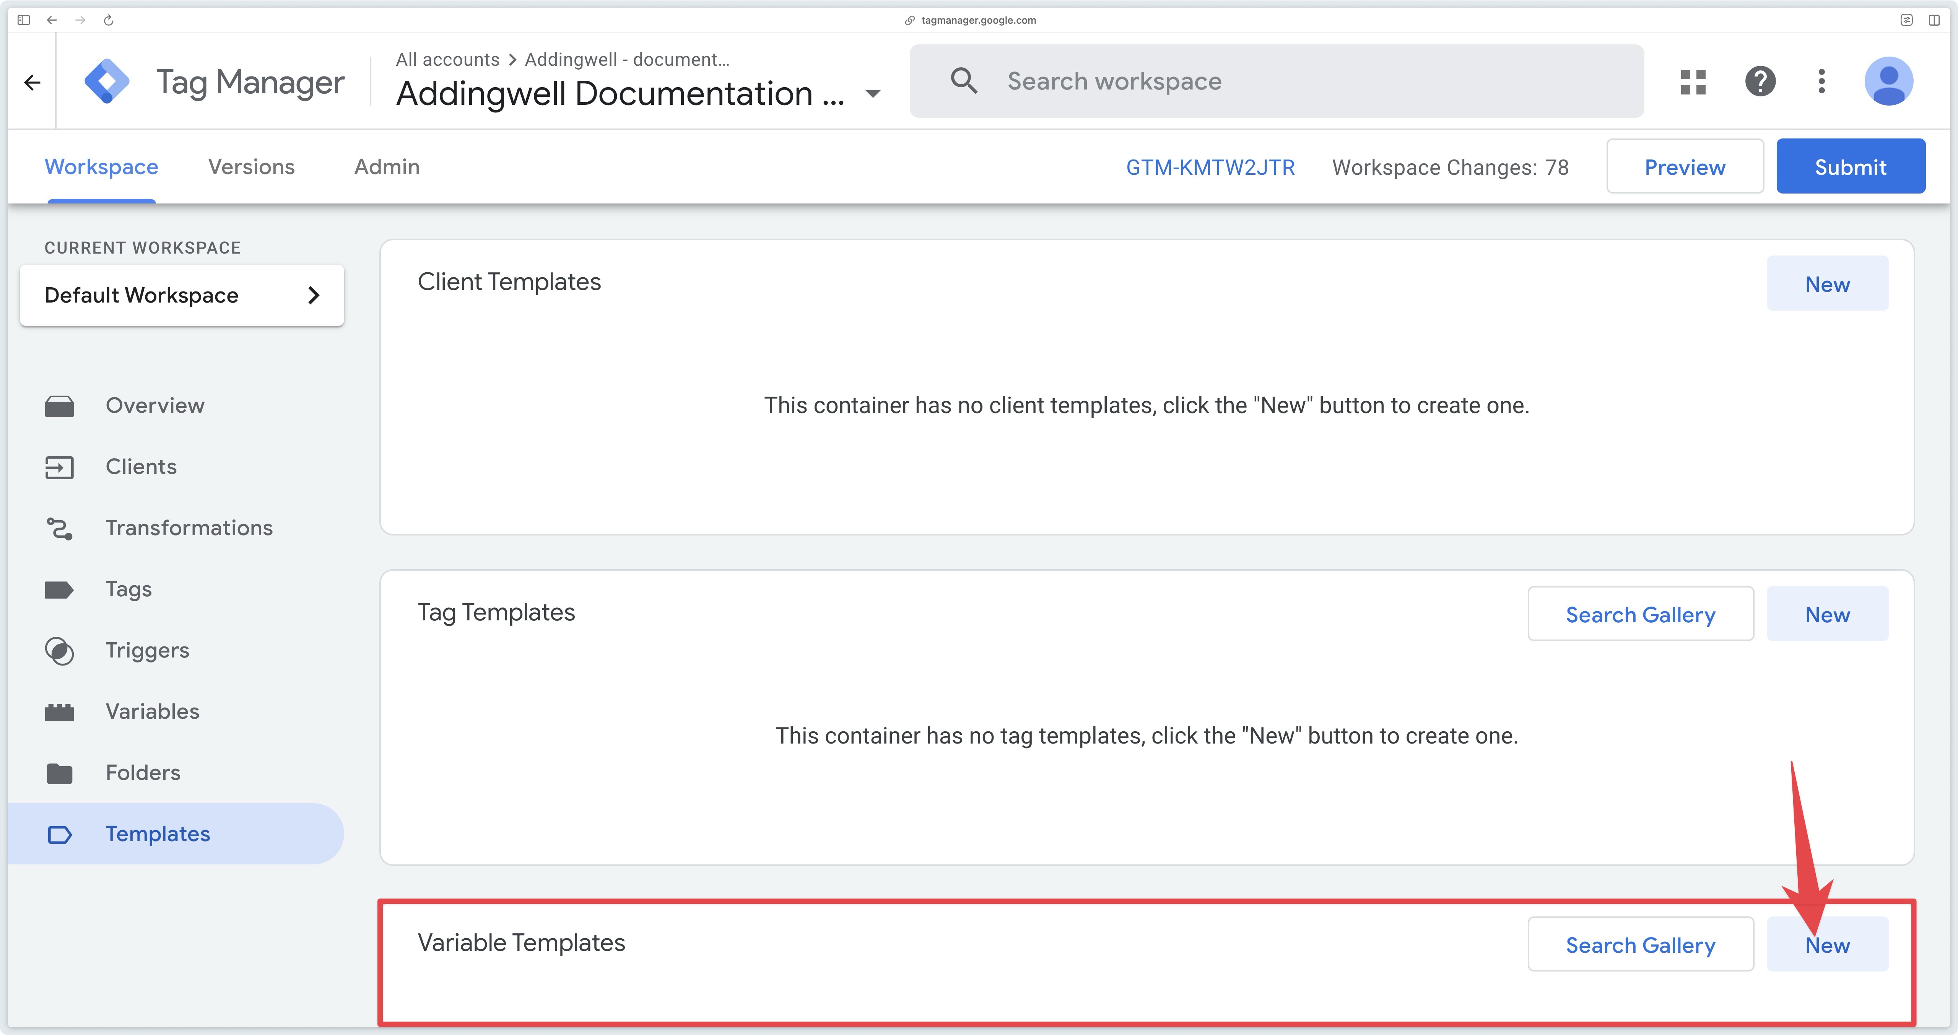Search Gallery for tag templates

[1640, 615]
